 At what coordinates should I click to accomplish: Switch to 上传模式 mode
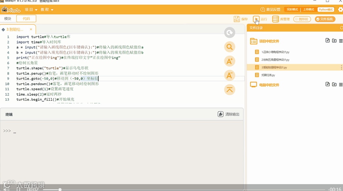[309, 9]
